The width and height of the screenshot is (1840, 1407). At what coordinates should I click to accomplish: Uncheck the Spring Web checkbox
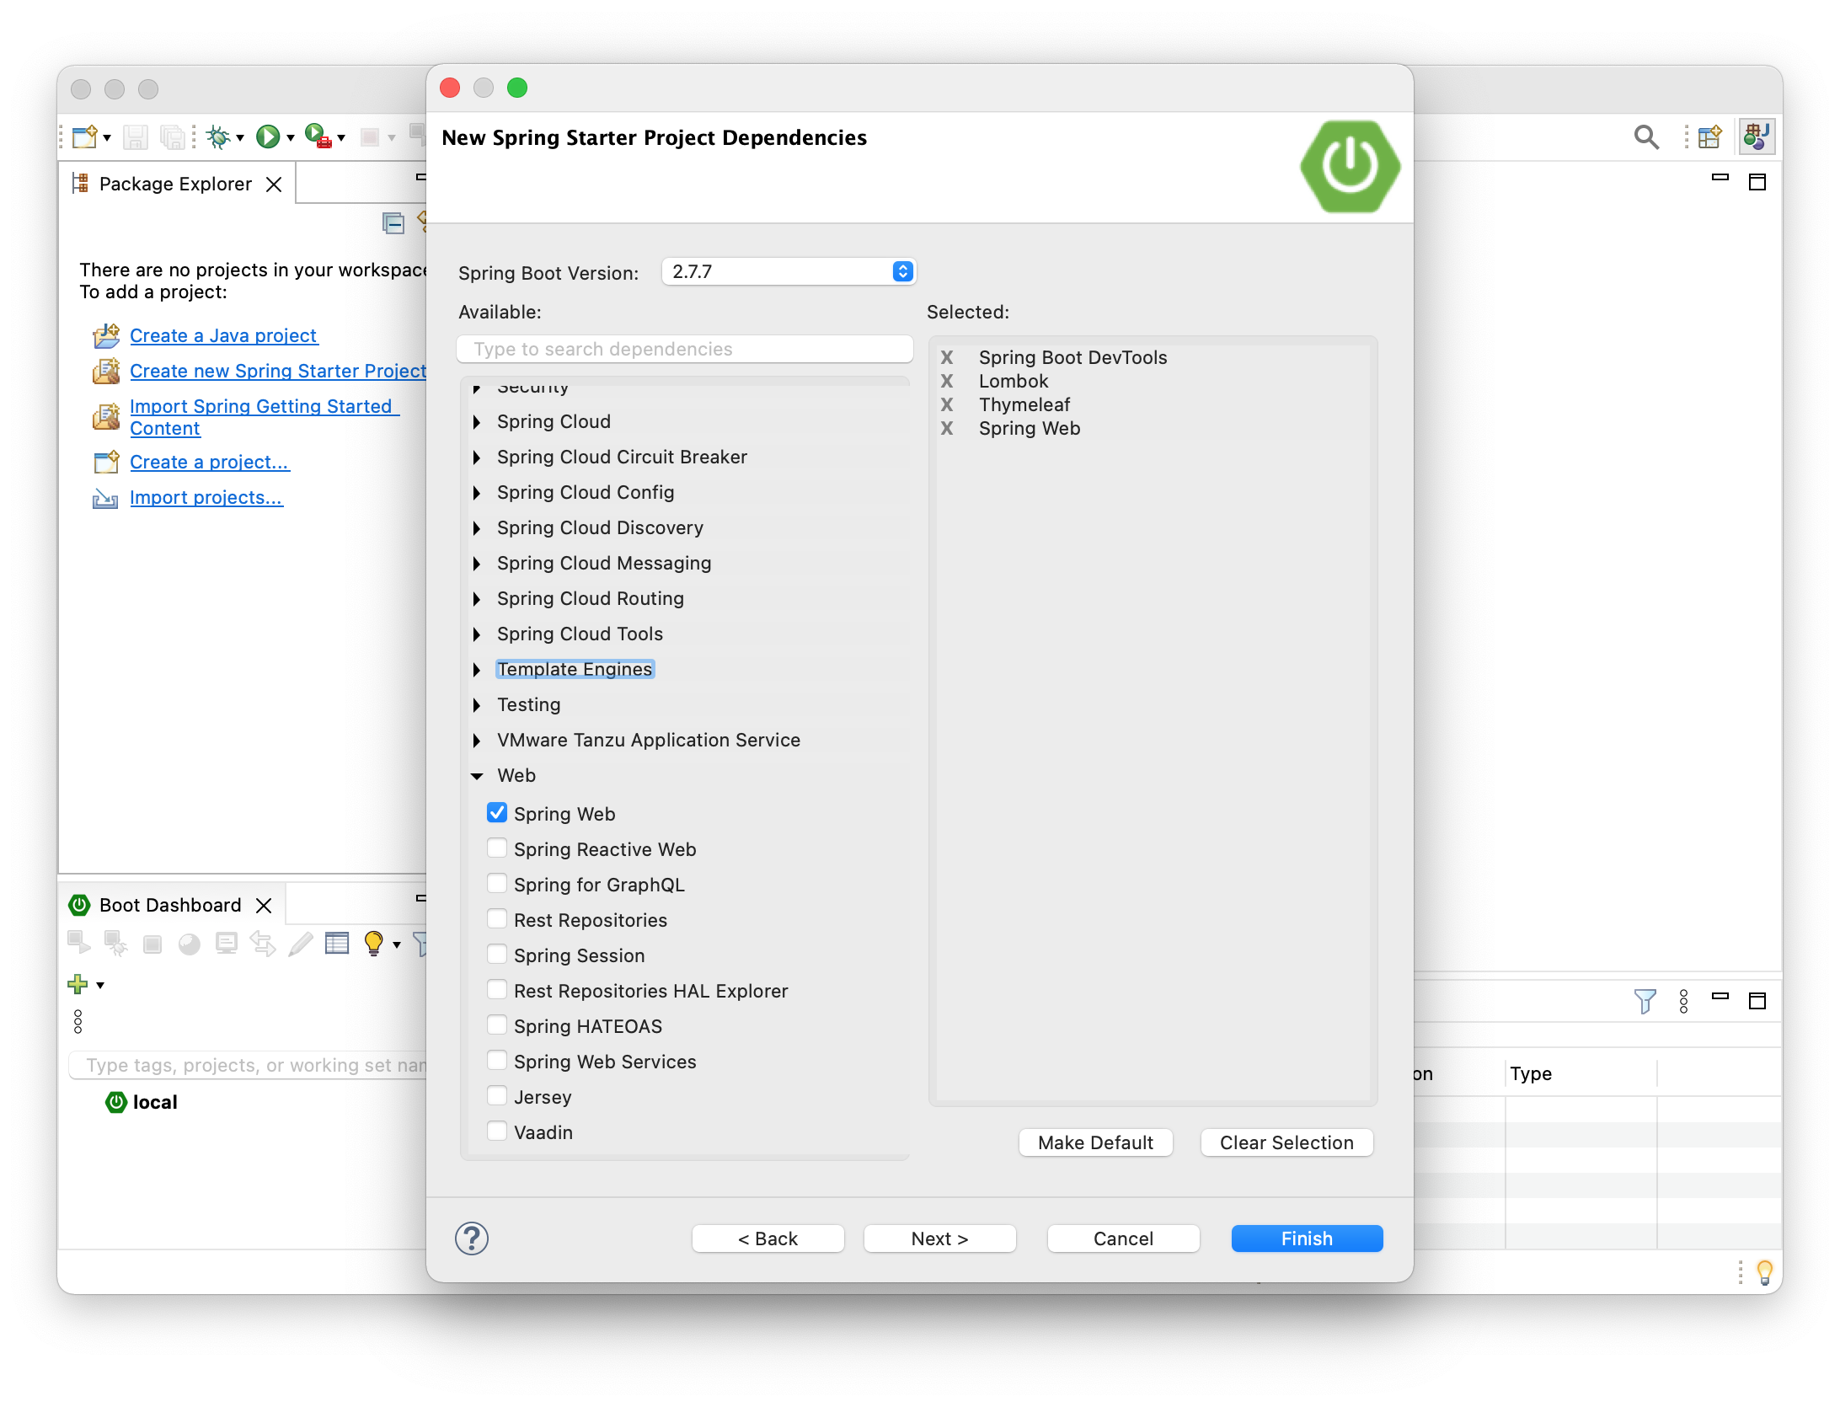pyautogui.click(x=497, y=813)
